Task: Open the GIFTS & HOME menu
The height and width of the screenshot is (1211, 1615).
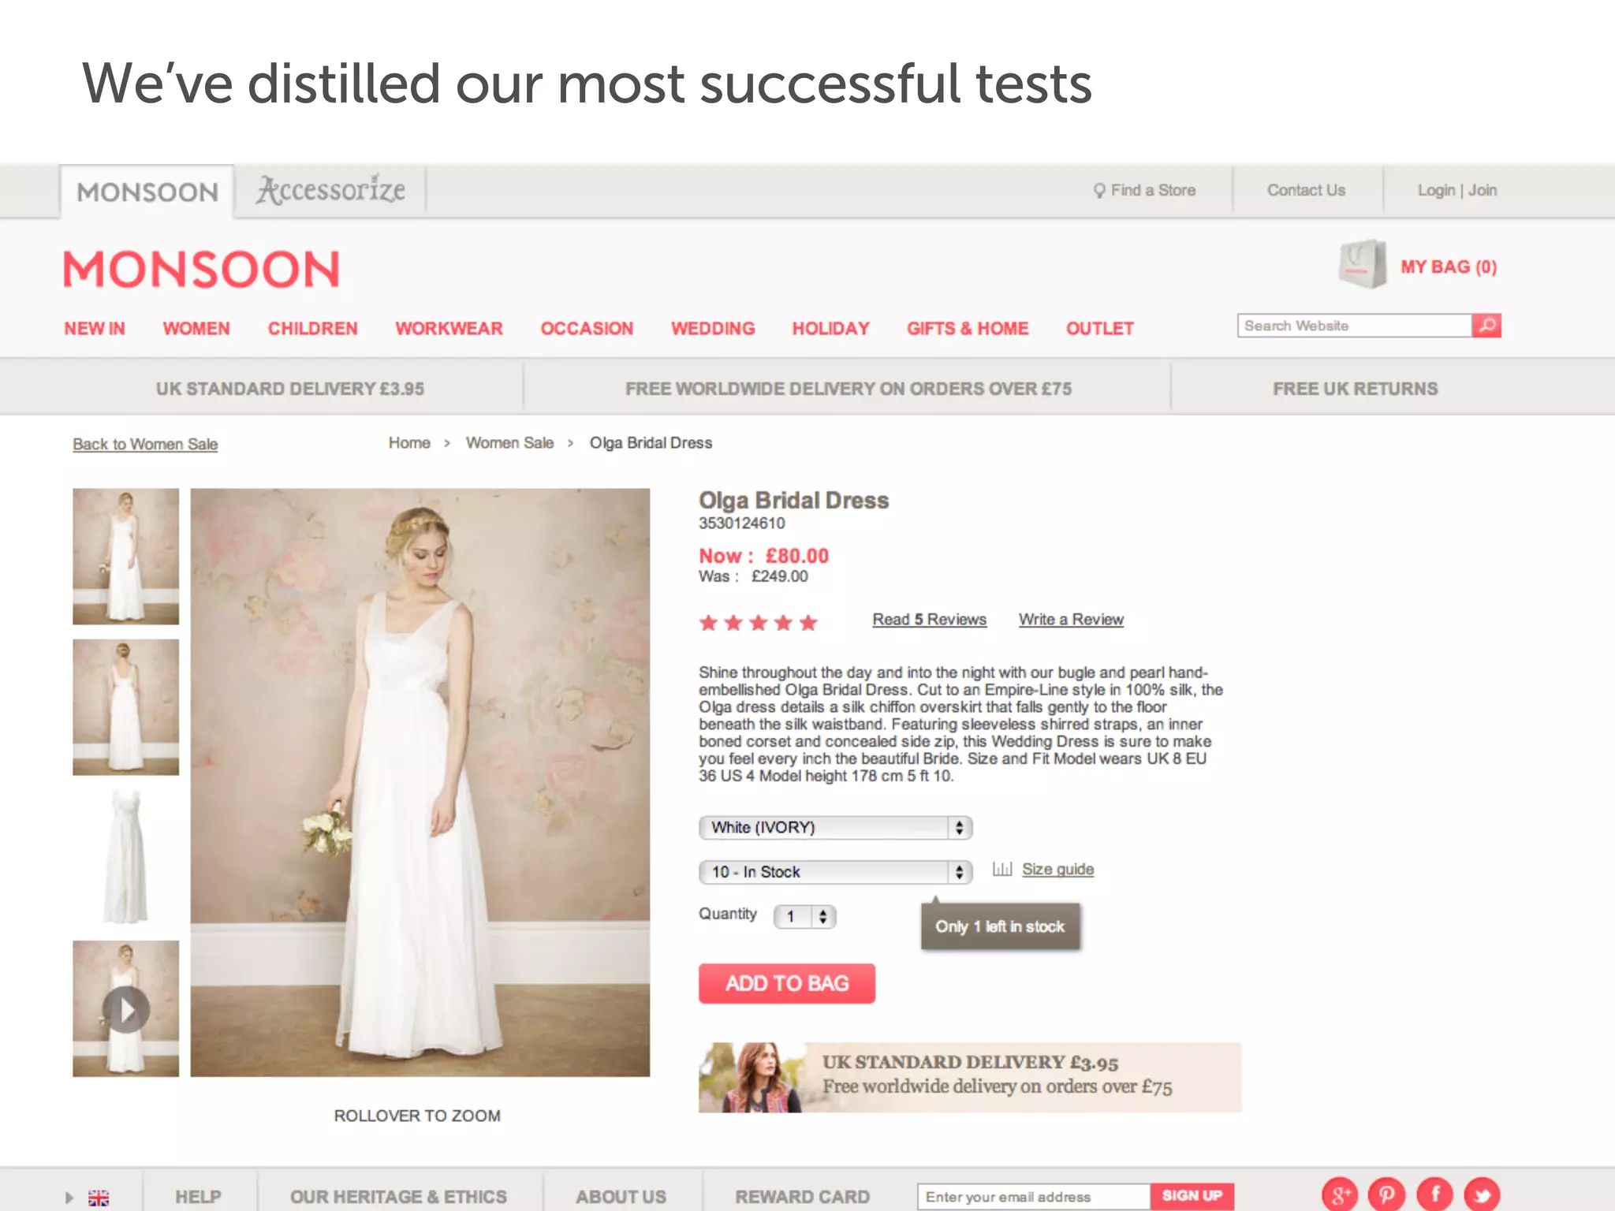Action: [968, 329]
